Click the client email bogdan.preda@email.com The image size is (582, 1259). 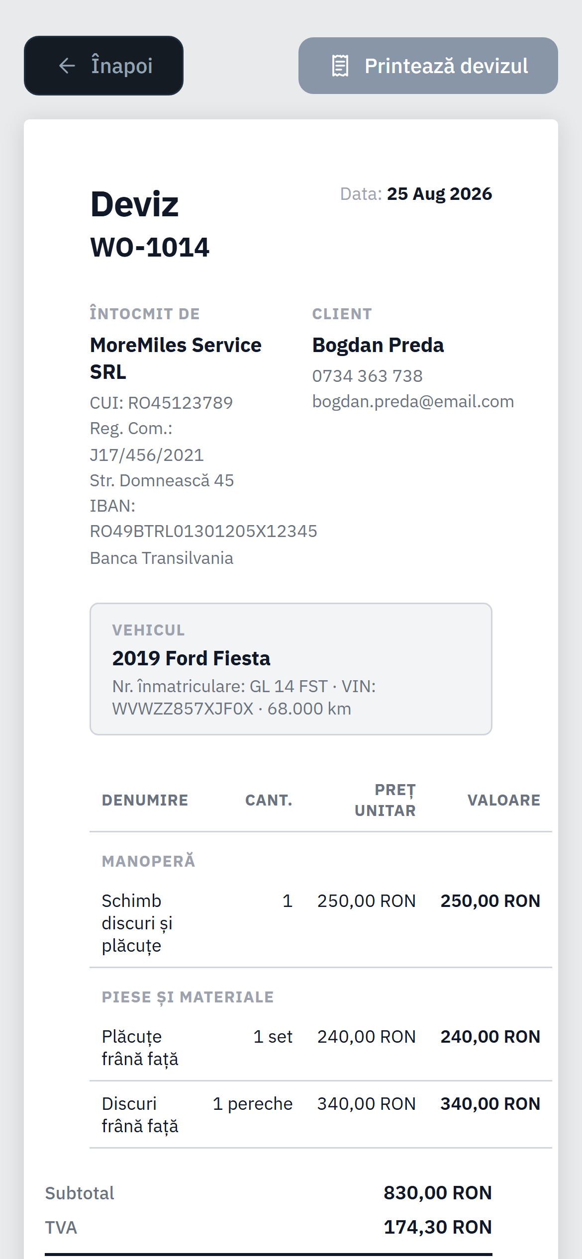(x=413, y=401)
